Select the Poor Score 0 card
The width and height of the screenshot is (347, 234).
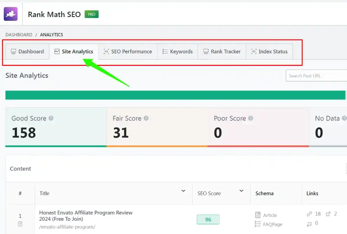(259, 127)
